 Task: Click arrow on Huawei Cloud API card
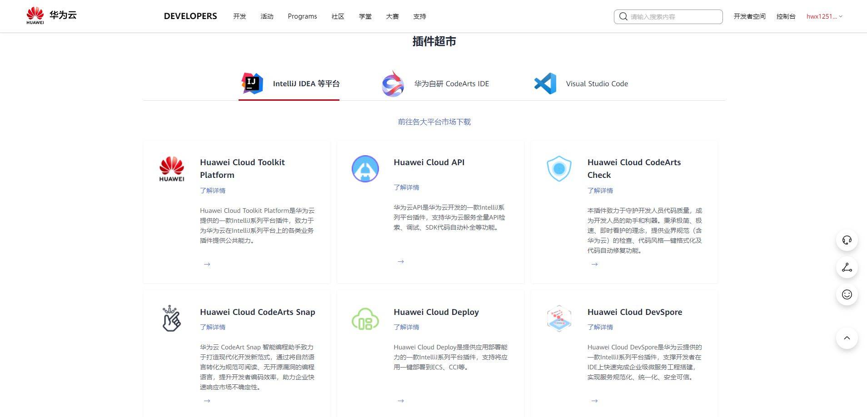coord(401,261)
